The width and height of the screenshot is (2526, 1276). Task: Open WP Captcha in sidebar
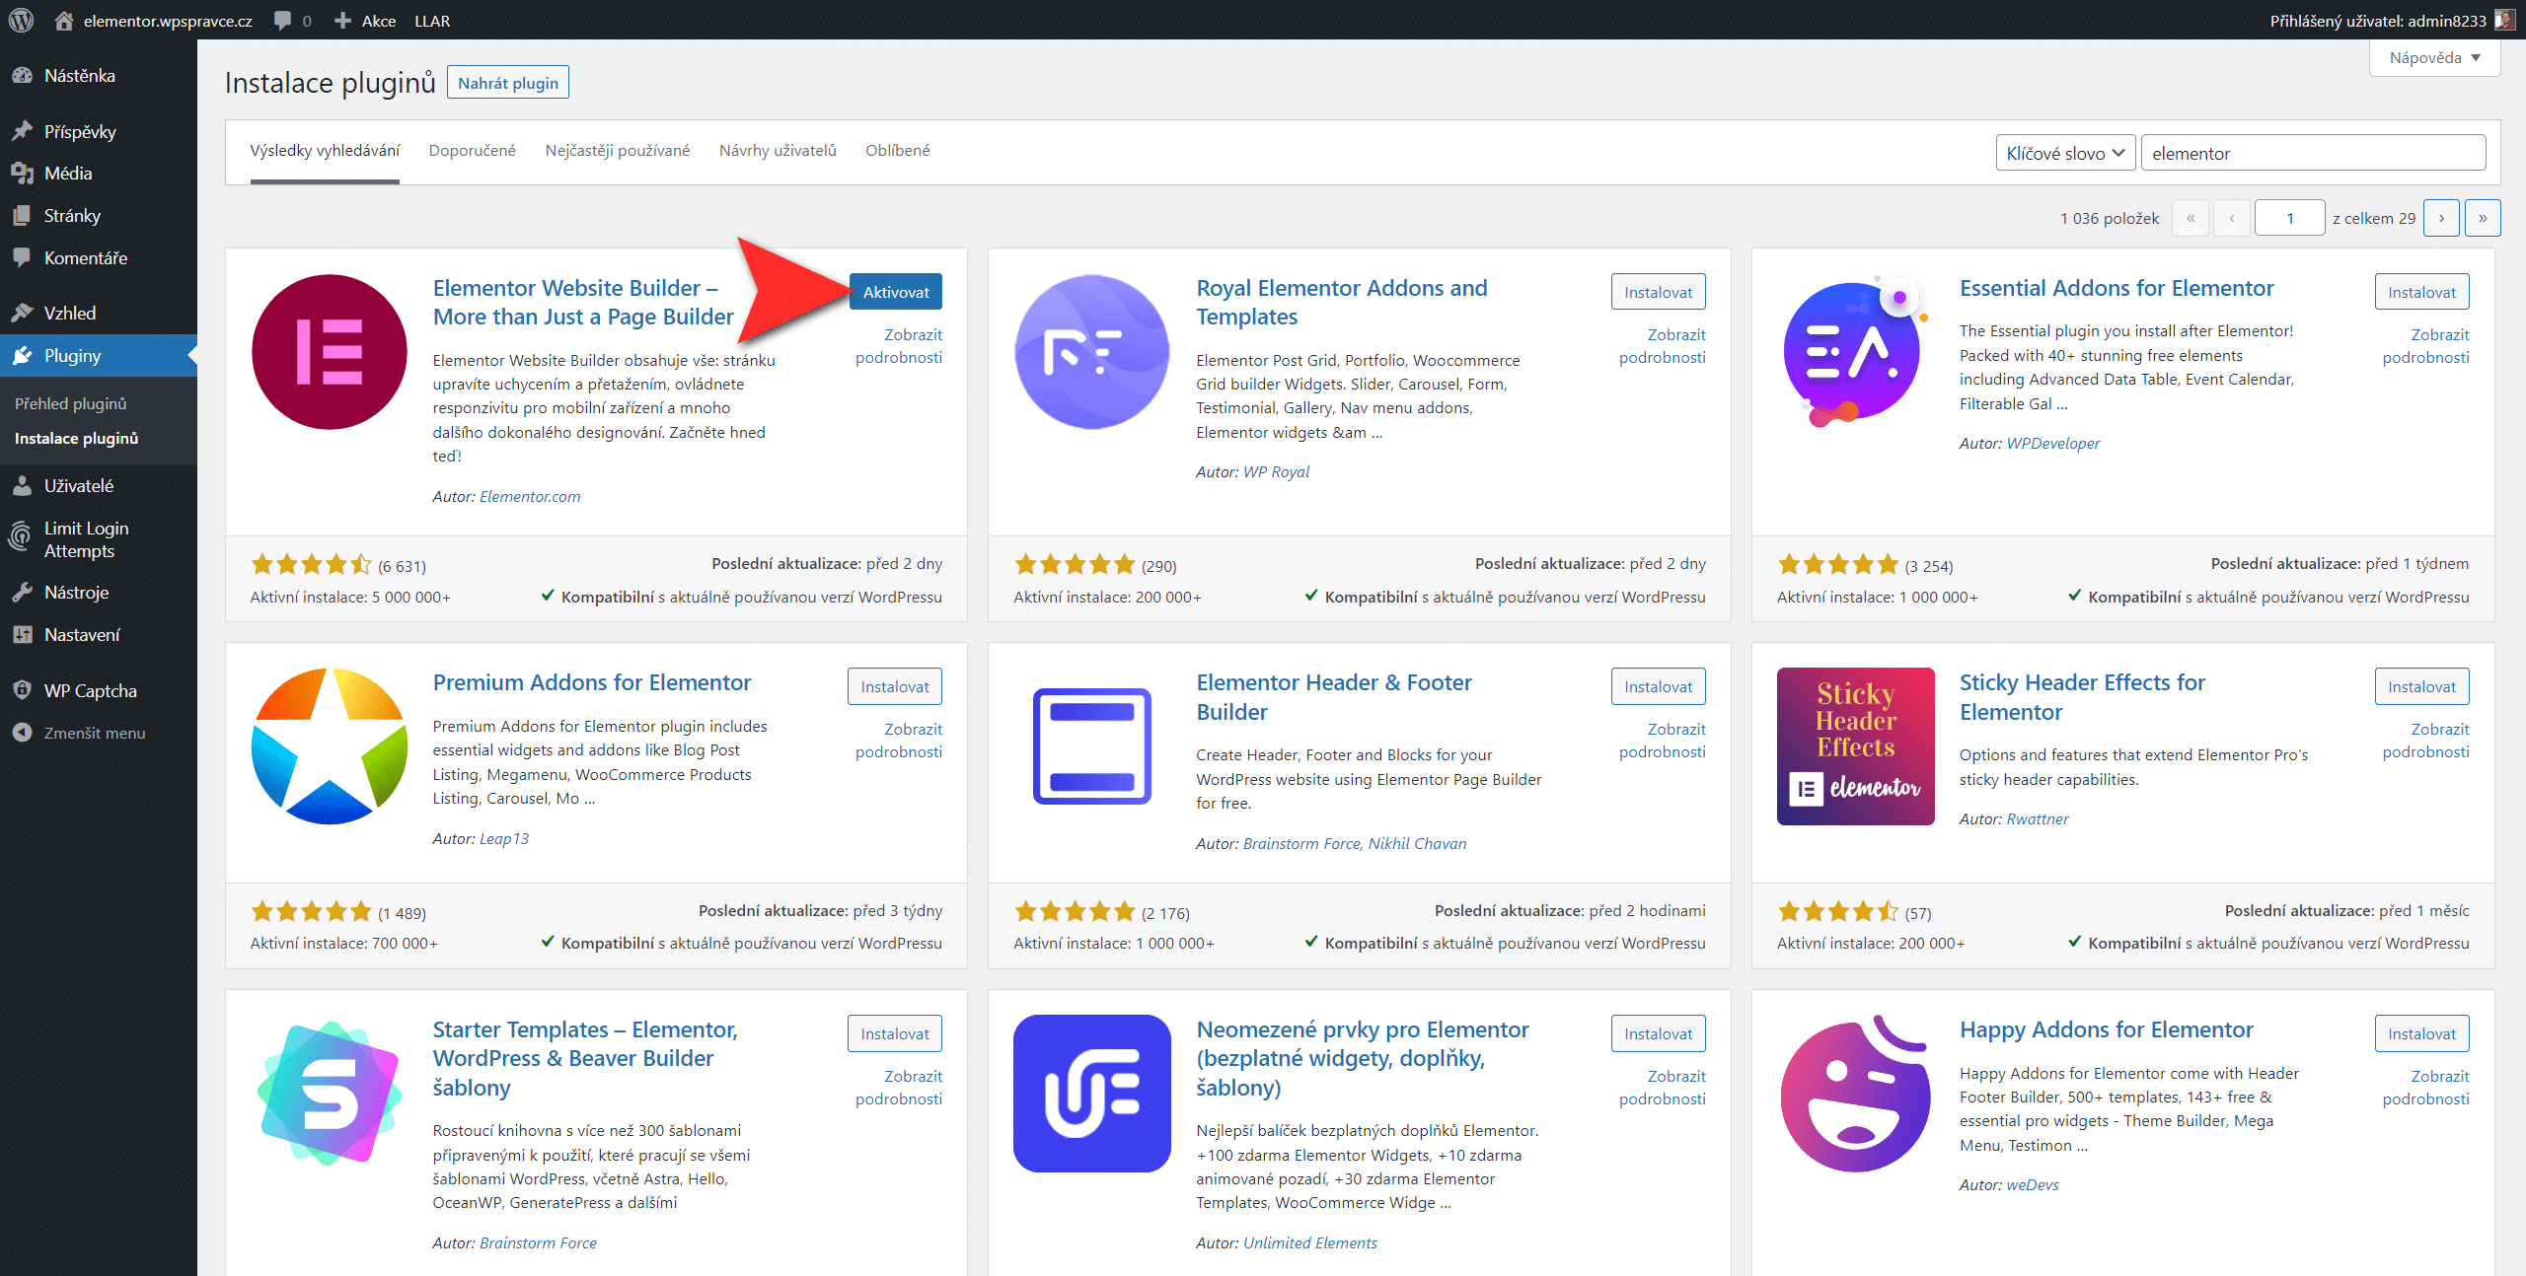tap(90, 690)
